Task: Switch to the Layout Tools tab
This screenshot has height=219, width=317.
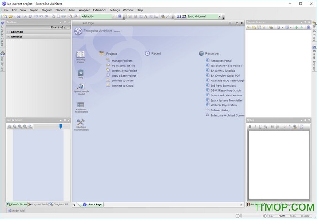Action: point(38,204)
